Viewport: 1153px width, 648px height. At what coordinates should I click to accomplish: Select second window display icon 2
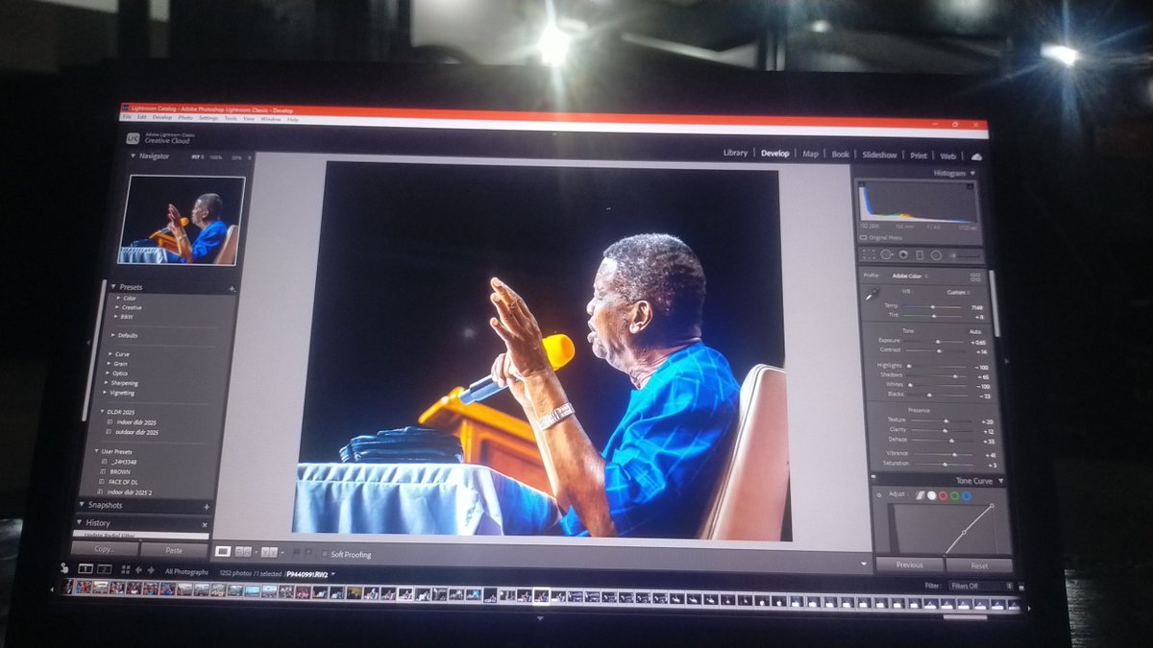tap(103, 570)
